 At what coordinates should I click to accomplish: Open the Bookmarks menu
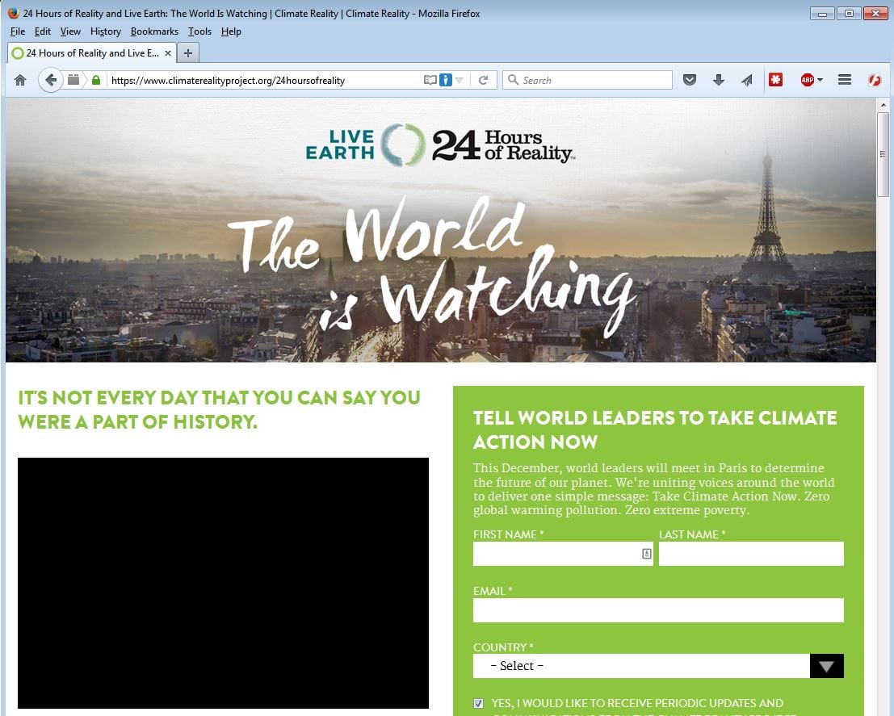(153, 31)
